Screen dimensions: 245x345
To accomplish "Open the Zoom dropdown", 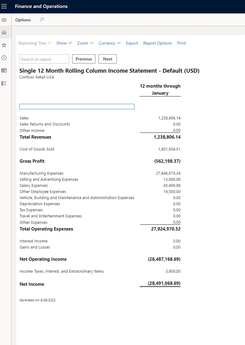I will pos(85,43).
